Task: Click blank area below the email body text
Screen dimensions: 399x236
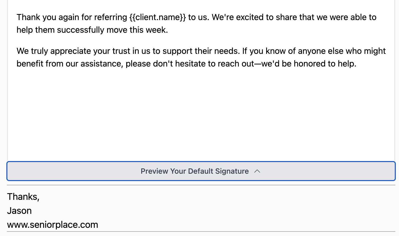Action: pos(201,114)
